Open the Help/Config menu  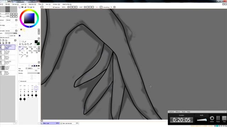(67, 4)
